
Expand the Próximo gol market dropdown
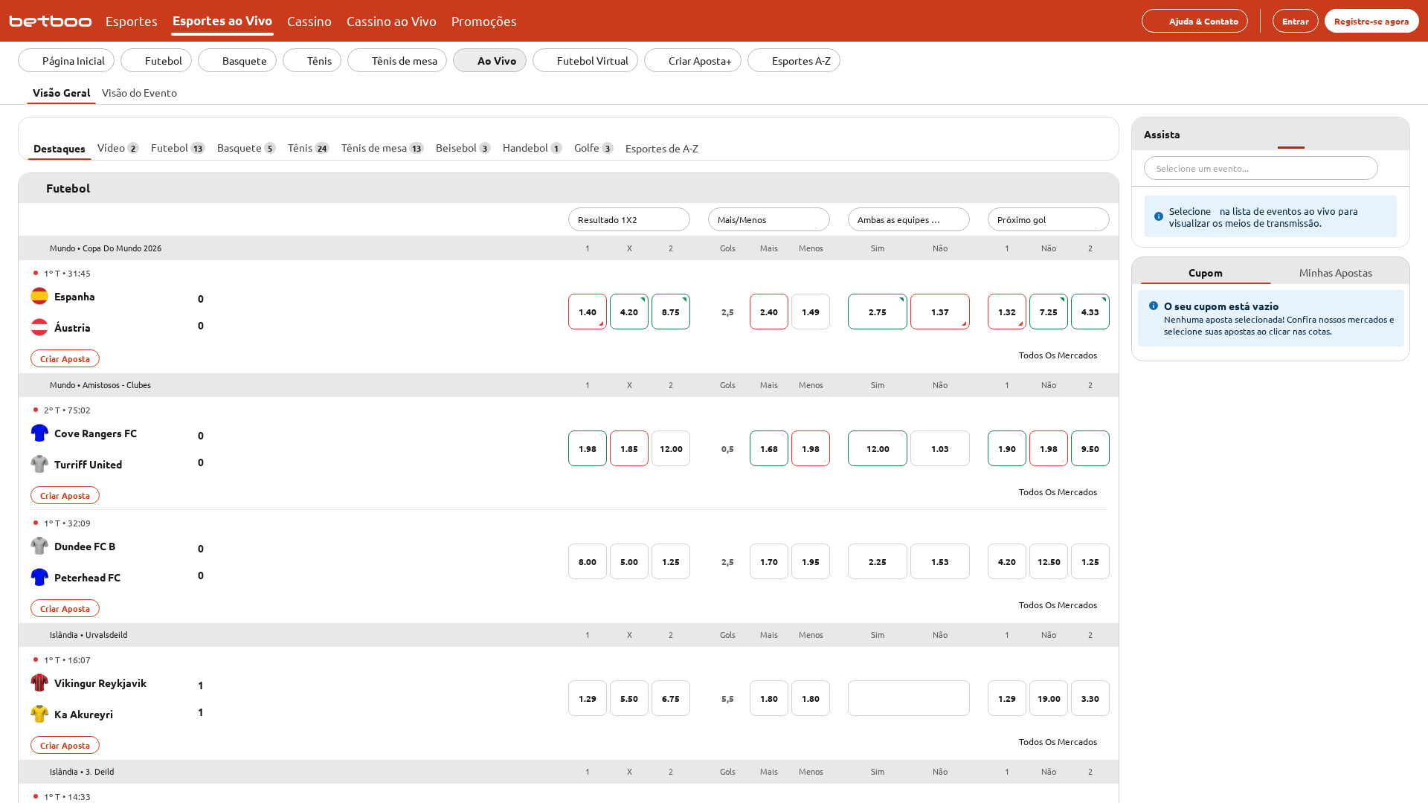1049,219
